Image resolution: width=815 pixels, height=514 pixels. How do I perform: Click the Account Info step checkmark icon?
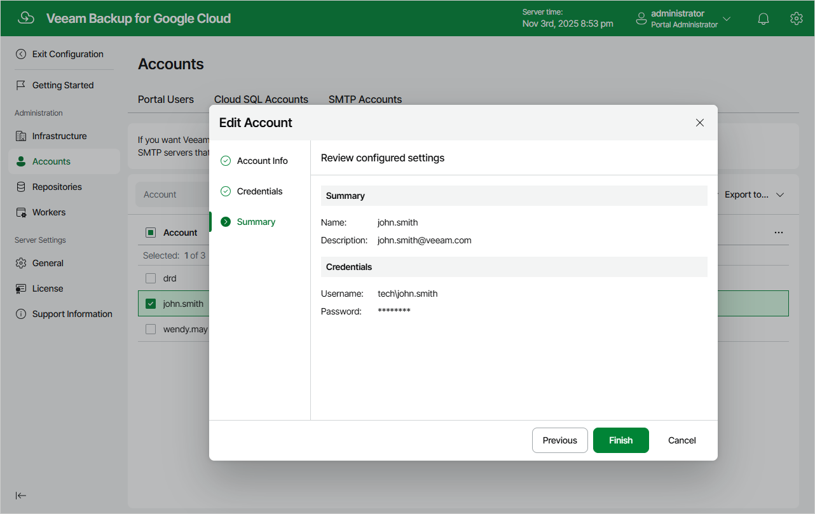[x=226, y=161]
